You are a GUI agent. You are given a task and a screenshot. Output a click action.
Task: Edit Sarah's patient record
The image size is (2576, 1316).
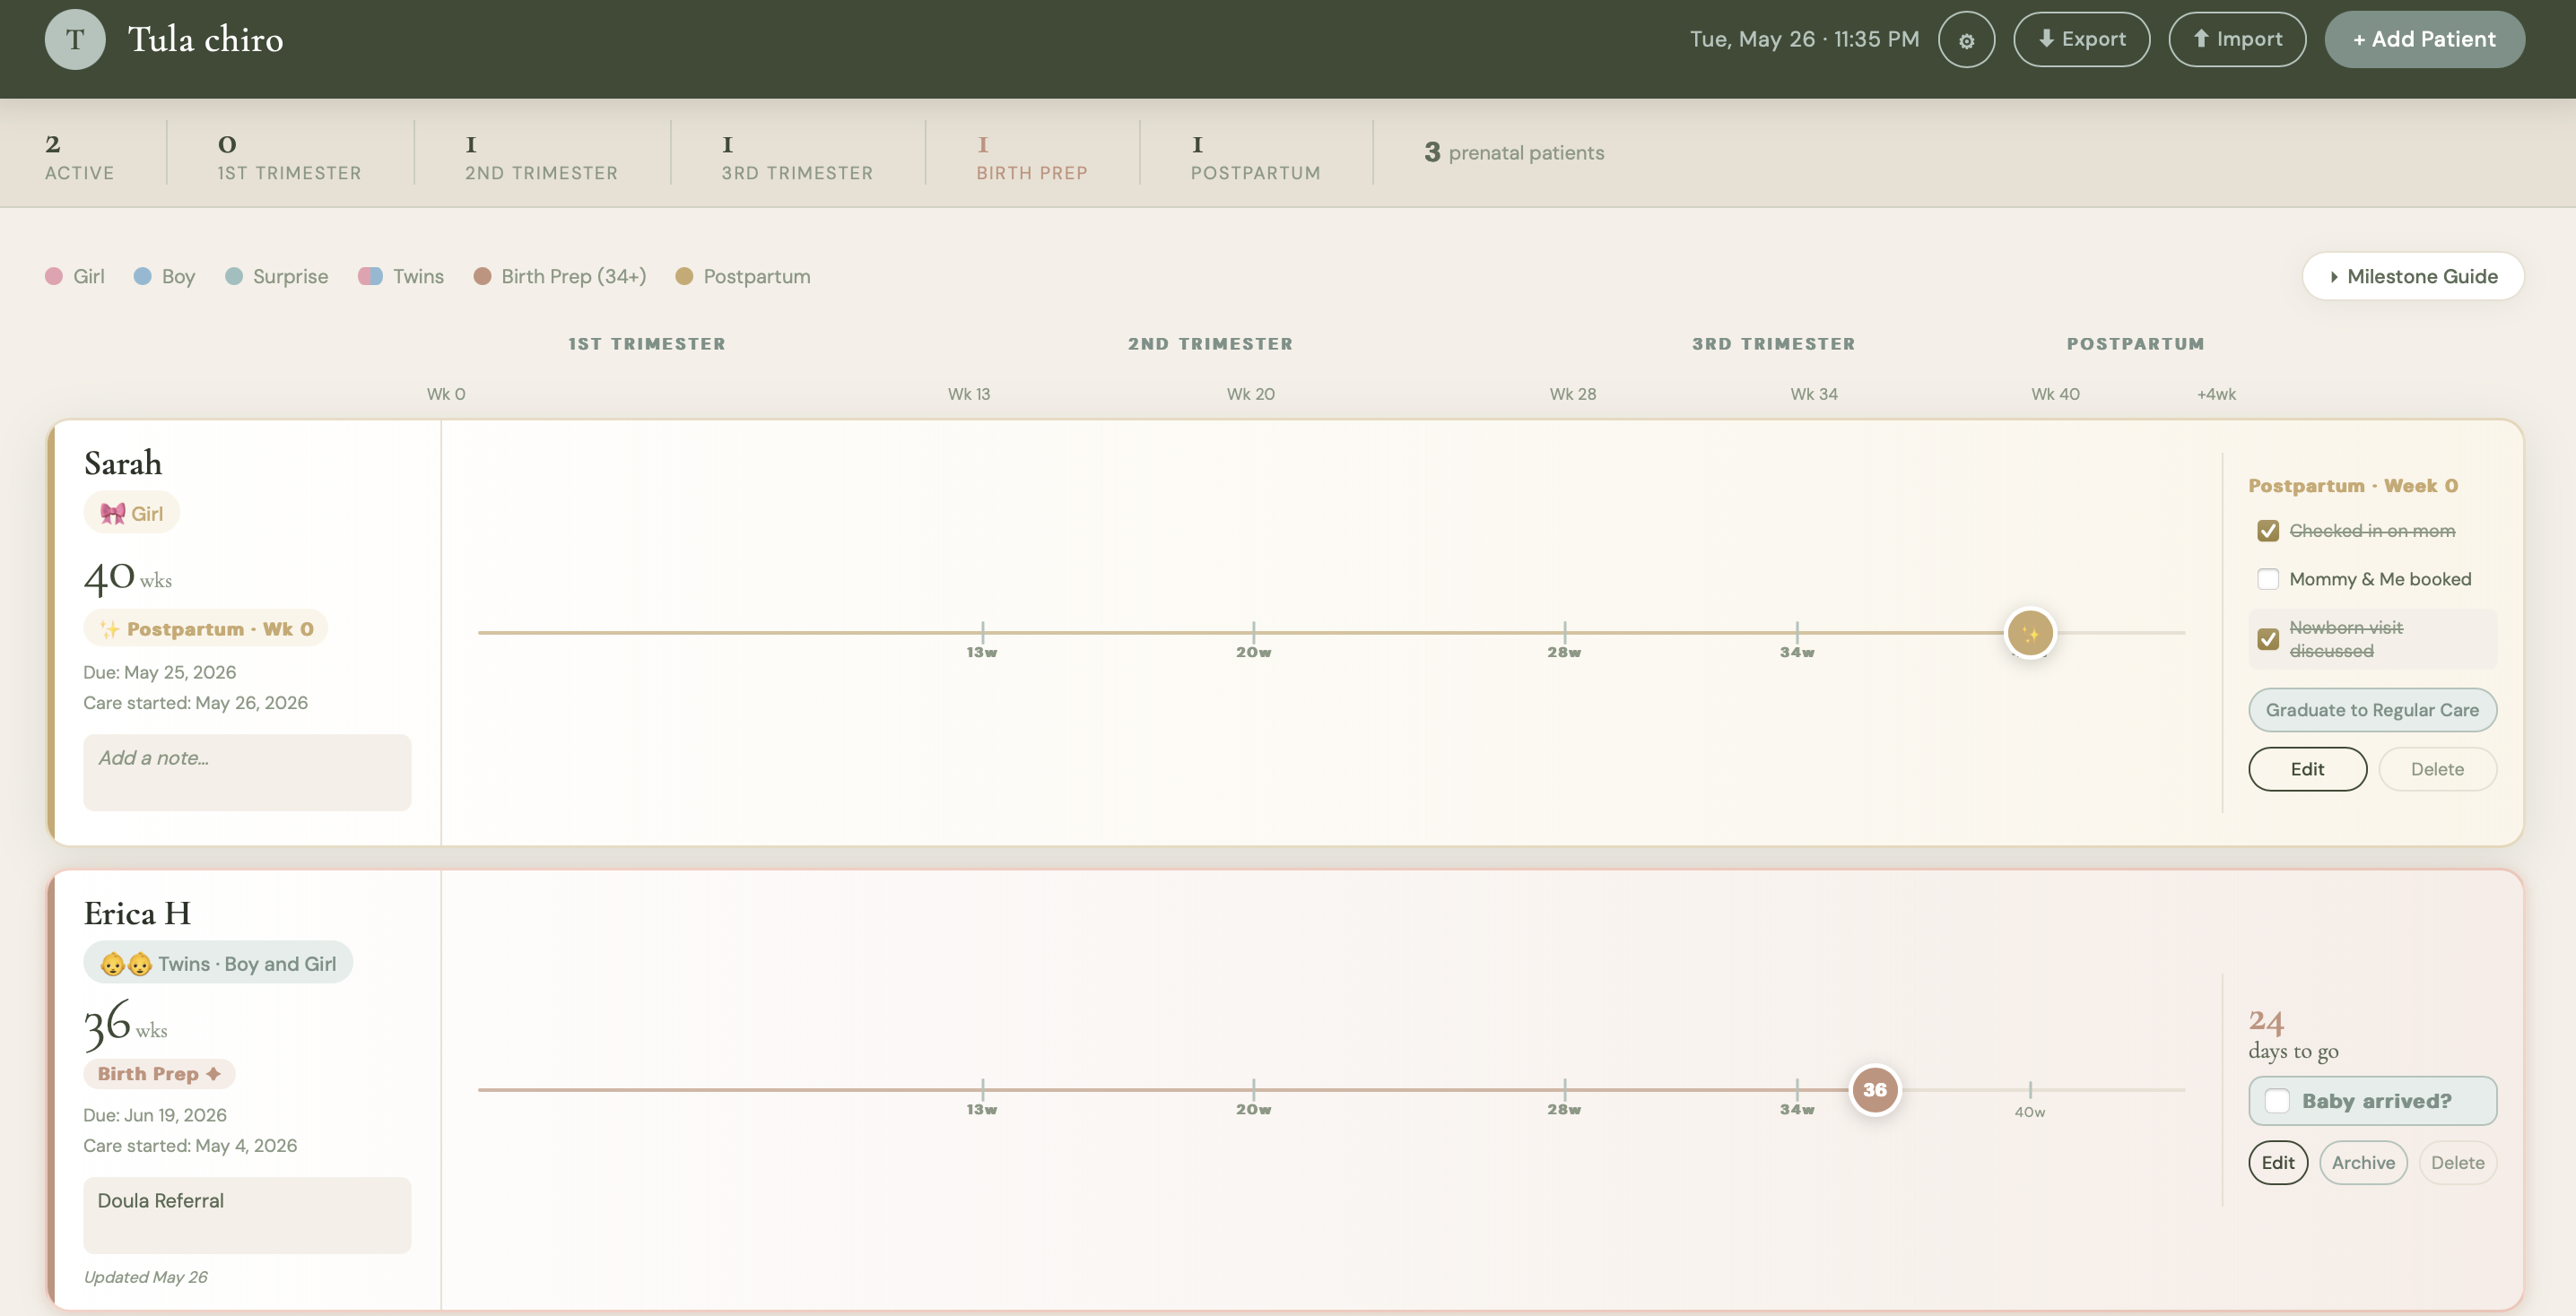(2307, 769)
